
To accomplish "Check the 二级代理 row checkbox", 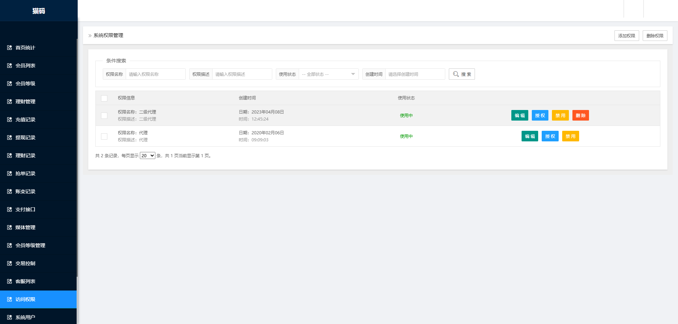I will [104, 115].
